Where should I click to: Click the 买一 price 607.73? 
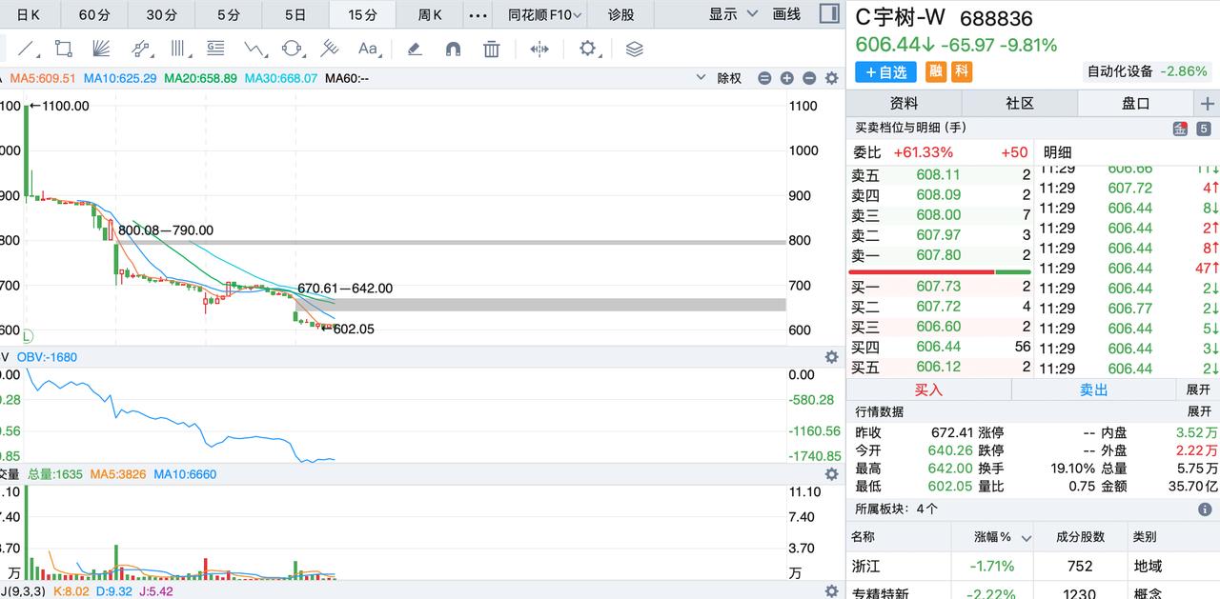pyautogui.click(x=938, y=287)
